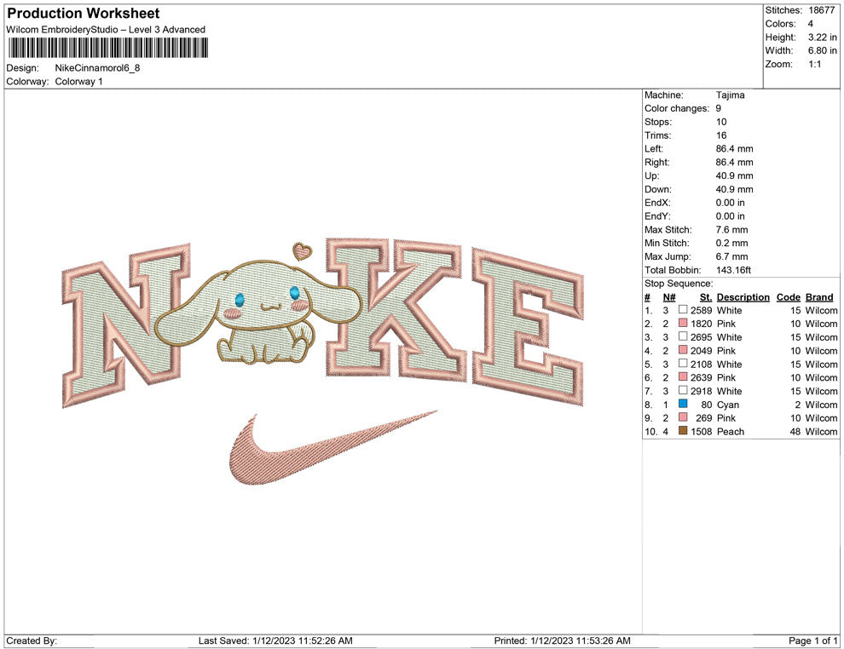The height and width of the screenshot is (649, 844).
Task: Click the Width value 6.80 in
Action: [822, 50]
